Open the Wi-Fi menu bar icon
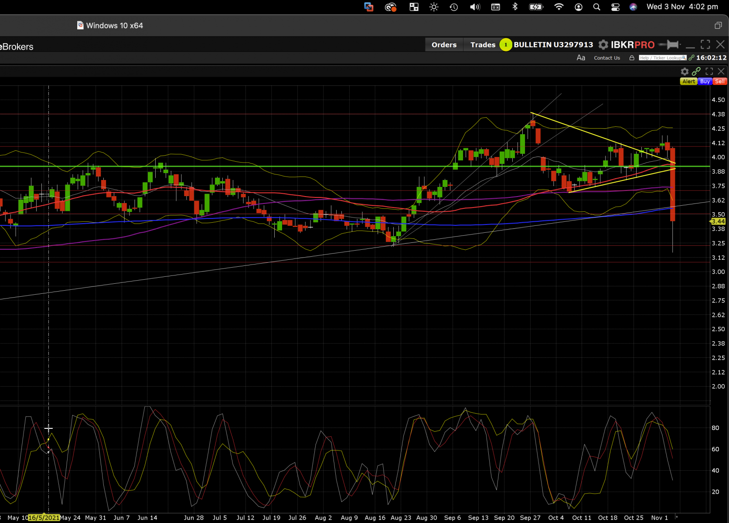729x523 pixels. click(559, 7)
